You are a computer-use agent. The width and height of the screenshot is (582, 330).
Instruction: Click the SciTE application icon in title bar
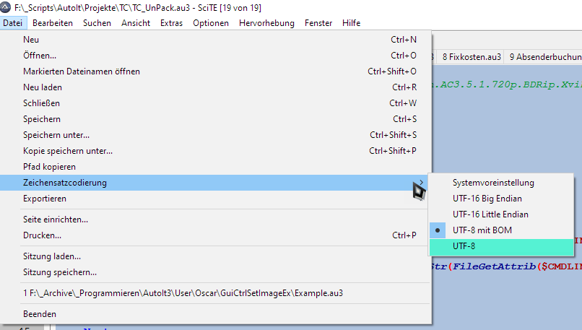point(6,6)
